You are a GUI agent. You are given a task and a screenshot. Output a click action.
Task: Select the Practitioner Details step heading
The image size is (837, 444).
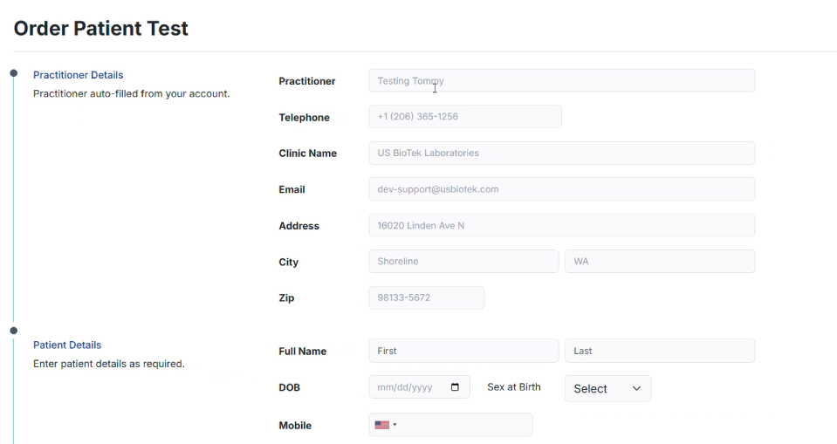tap(78, 75)
